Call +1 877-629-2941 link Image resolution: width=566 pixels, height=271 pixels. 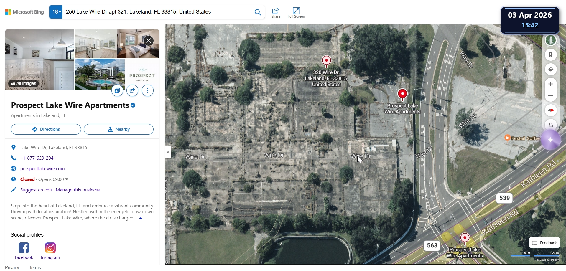pyautogui.click(x=38, y=158)
